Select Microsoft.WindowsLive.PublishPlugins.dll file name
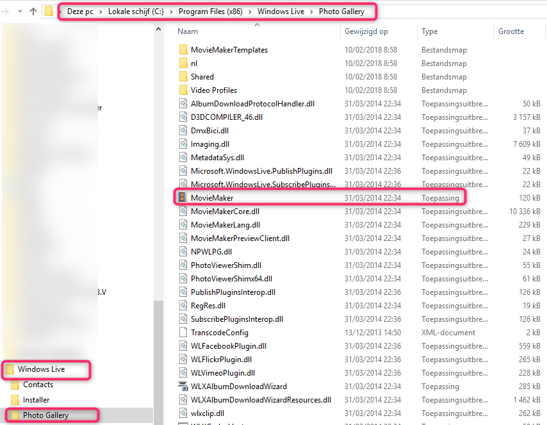Image resolution: width=547 pixels, height=425 pixels. [261, 171]
